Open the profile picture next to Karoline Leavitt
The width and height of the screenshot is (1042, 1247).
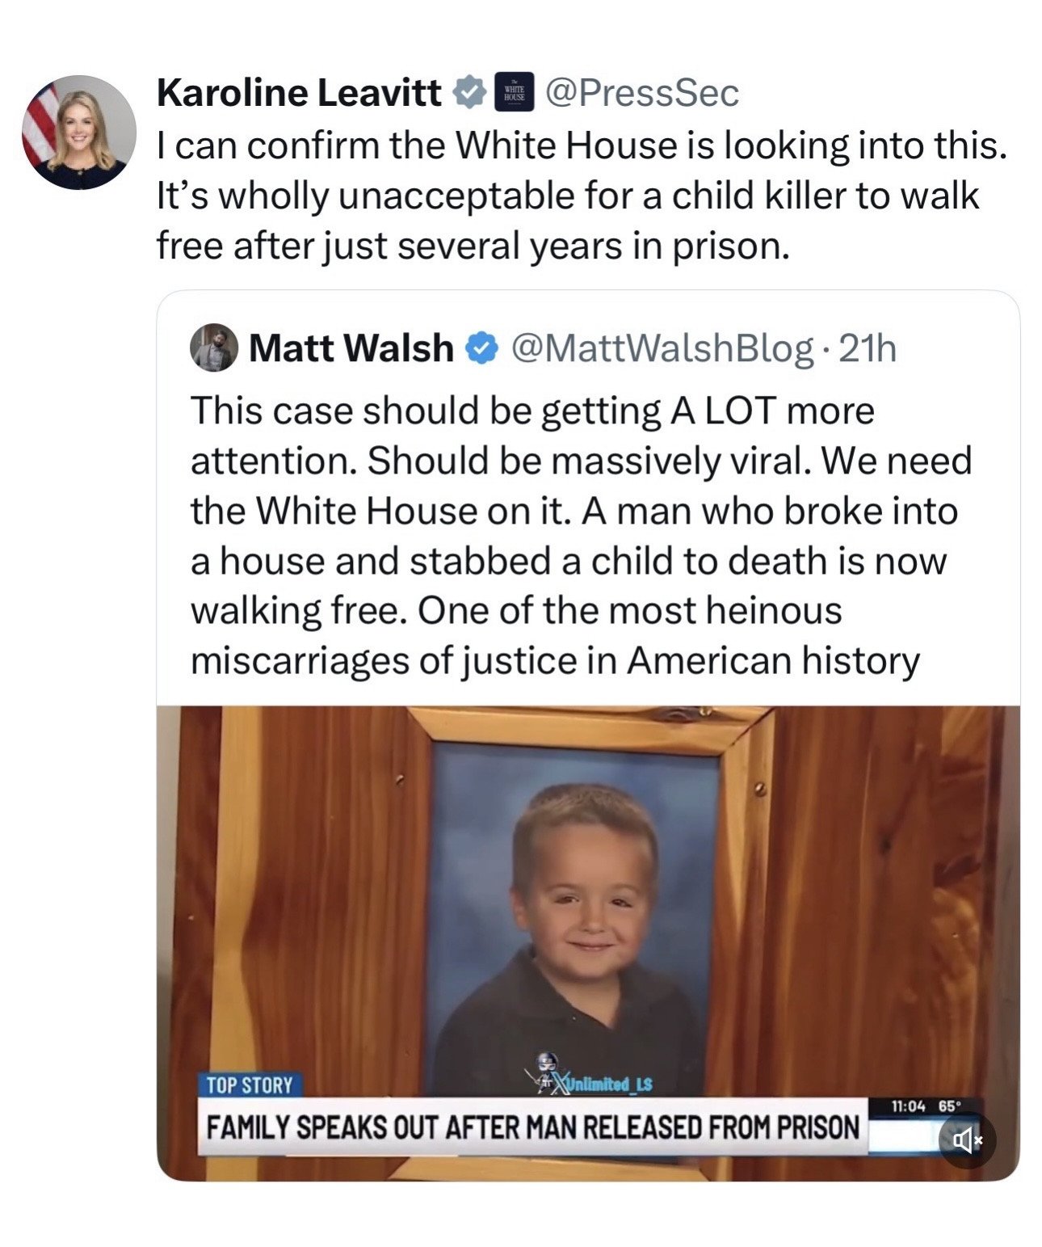point(79,133)
